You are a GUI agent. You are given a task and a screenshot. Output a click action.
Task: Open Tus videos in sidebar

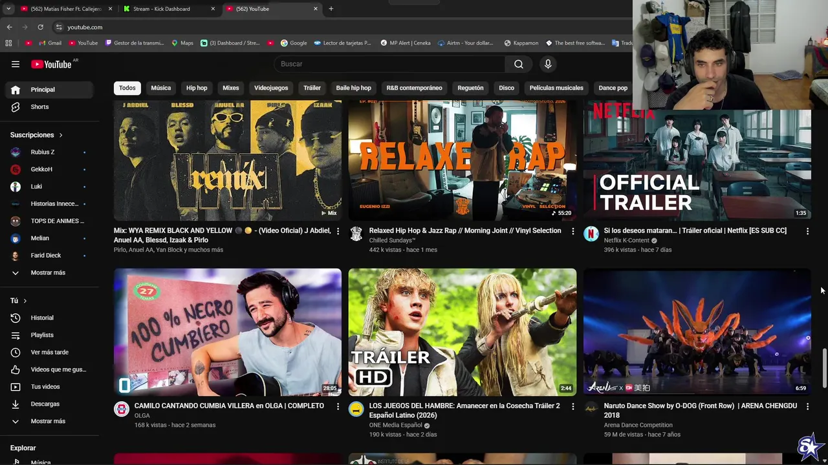(49, 387)
